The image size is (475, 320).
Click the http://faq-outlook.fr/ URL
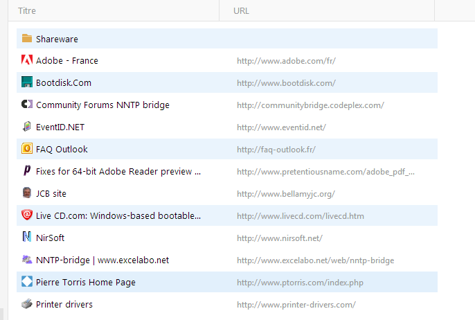pos(276,150)
